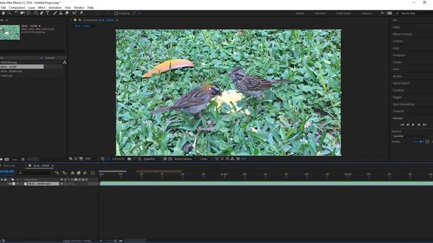Open viewer exposure reset icon
Viewport: 433px width, 243px height.
coord(238,159)
